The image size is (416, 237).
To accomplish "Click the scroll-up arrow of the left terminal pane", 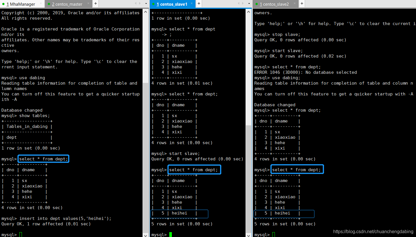I will (146, 12).
